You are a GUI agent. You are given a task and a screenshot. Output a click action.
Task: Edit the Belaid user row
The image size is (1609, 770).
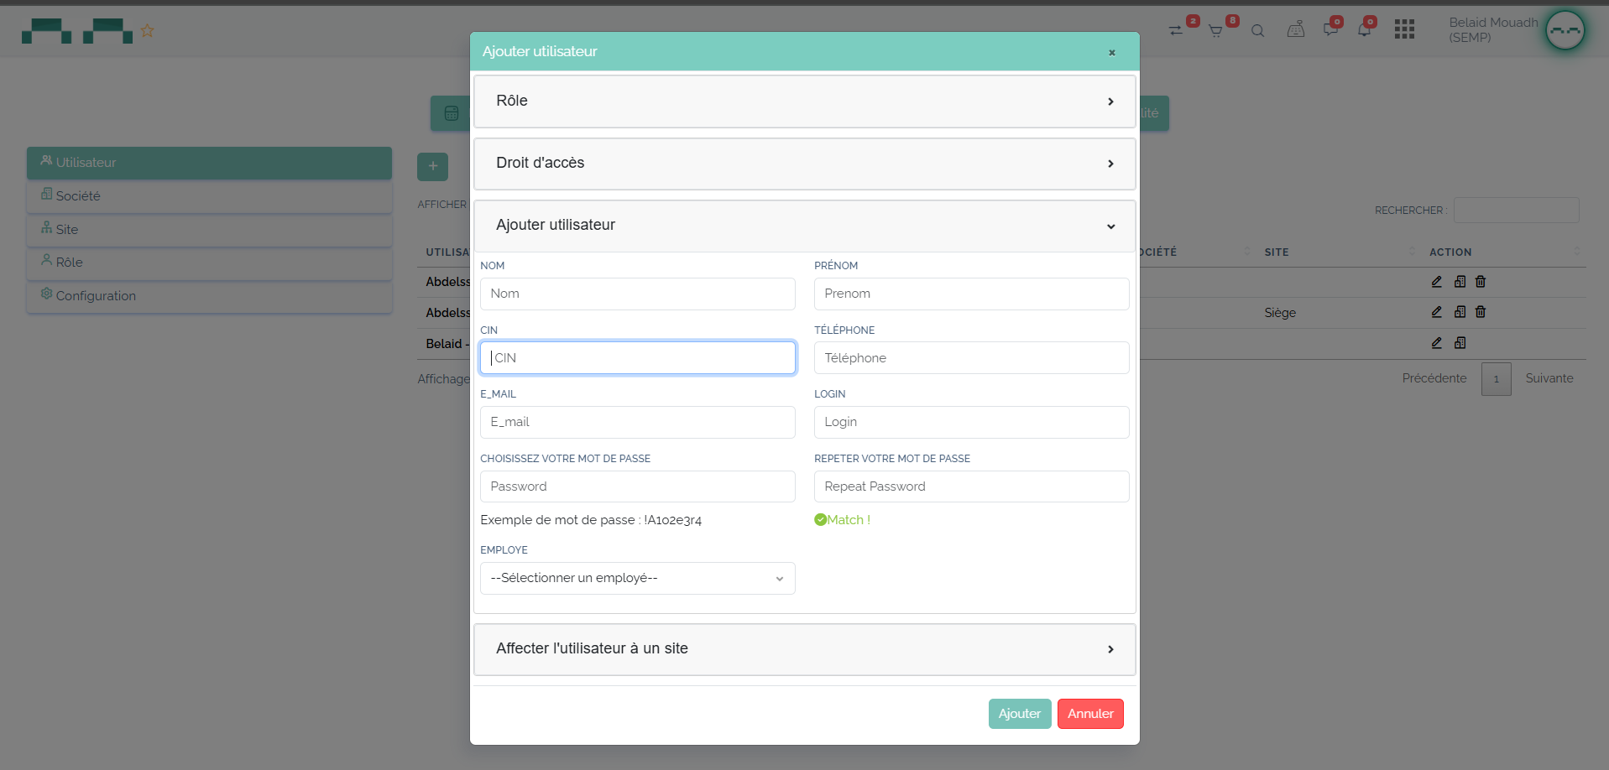[1436, 343]
